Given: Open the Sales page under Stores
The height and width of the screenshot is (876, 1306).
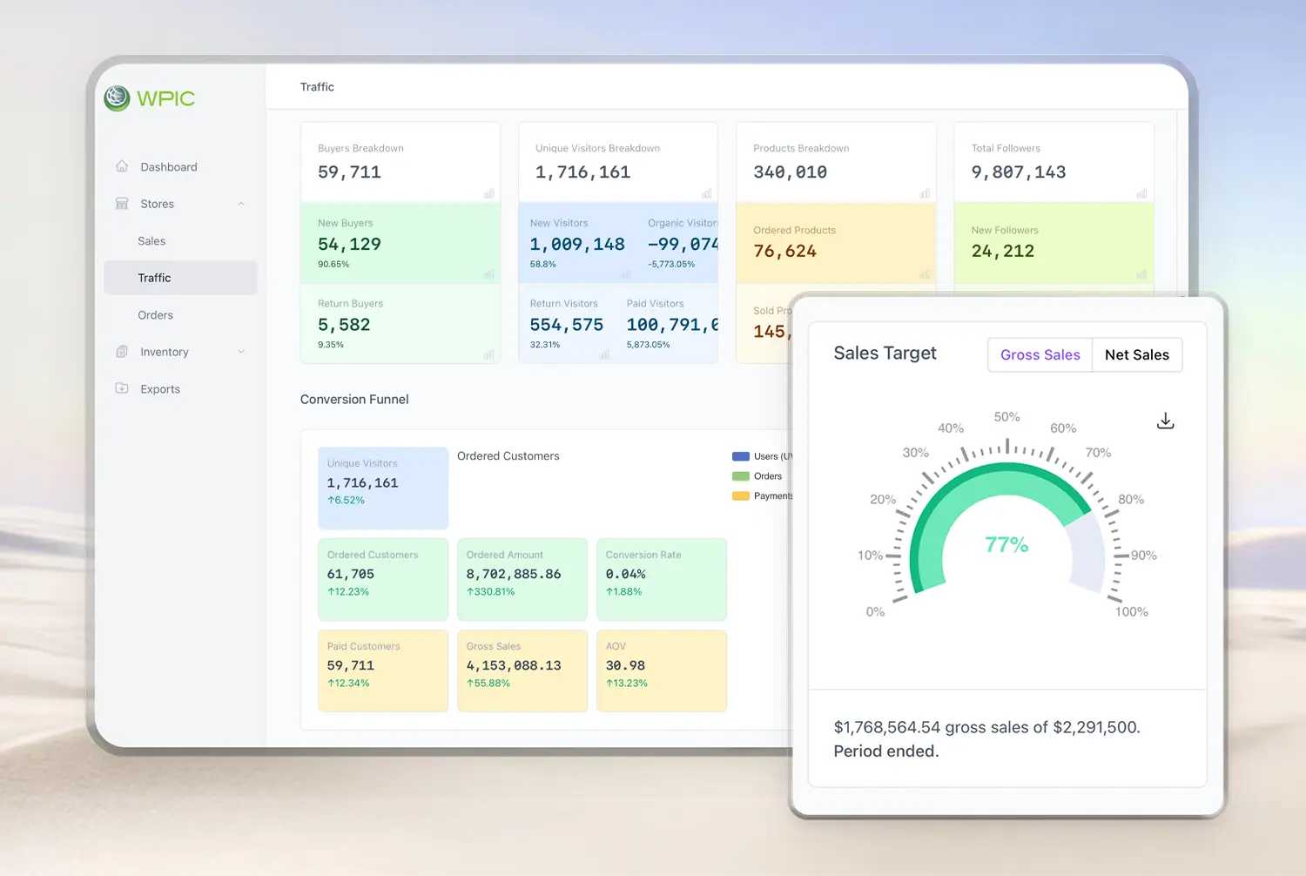Looking at the screenshot, I should pos(151,241).
